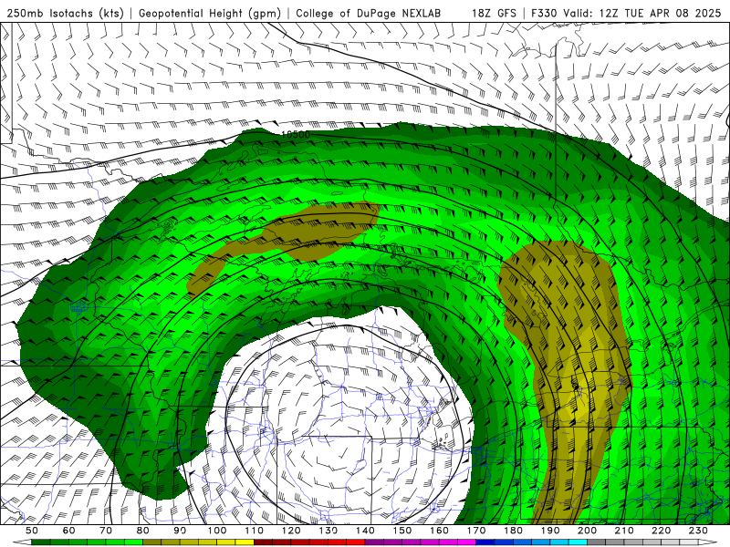Select the dark purple swatch right of 140

point(374,542)
